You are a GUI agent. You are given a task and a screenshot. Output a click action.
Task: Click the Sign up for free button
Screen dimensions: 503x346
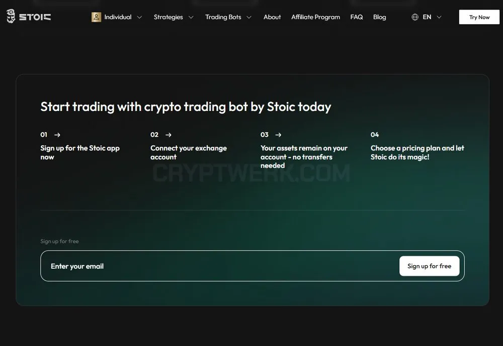coord(429,266)
